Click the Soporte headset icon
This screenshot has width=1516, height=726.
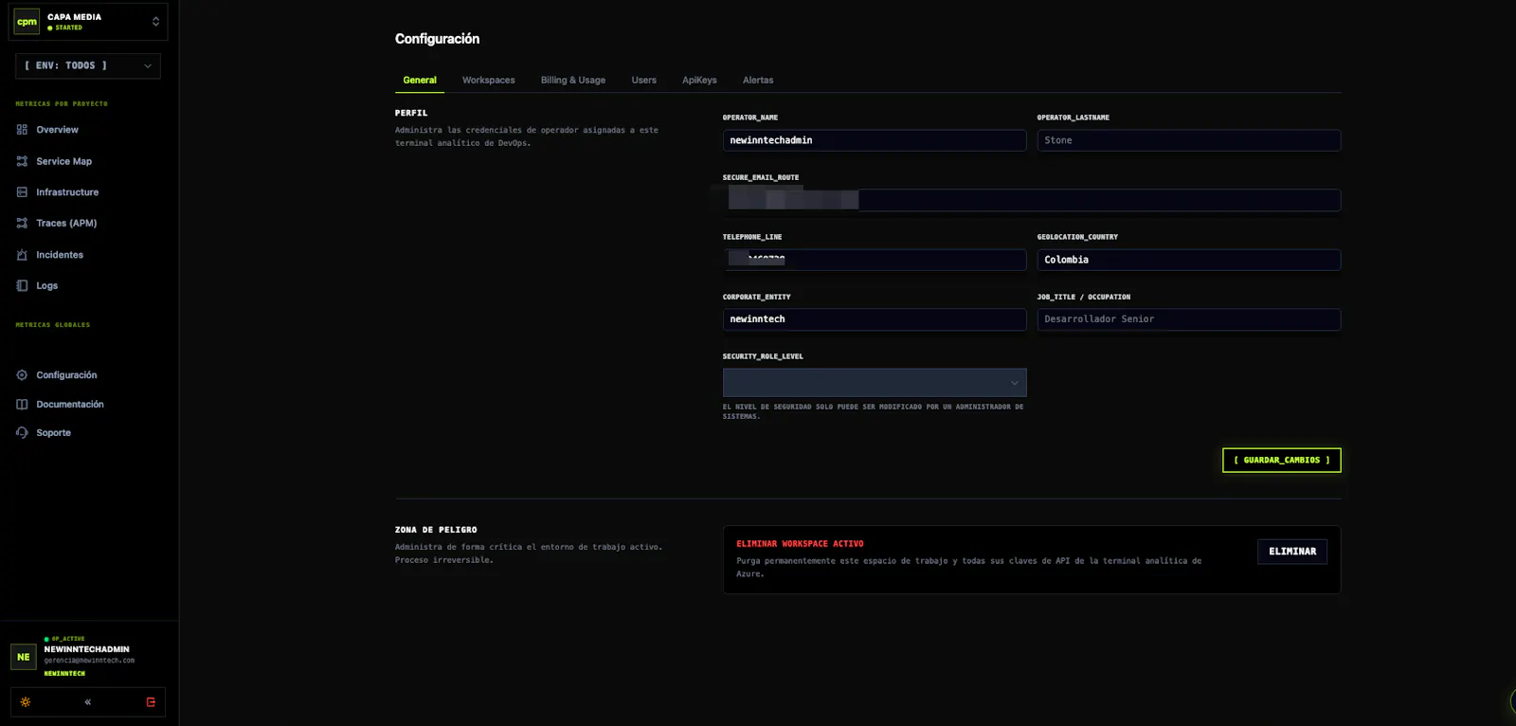(22, 433)
